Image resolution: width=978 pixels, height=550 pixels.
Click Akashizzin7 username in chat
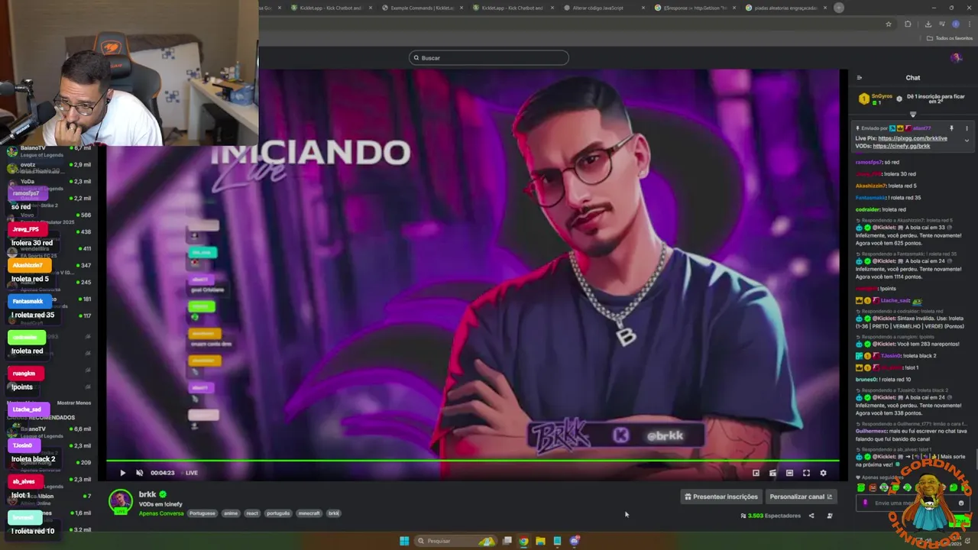coord(871,186)
